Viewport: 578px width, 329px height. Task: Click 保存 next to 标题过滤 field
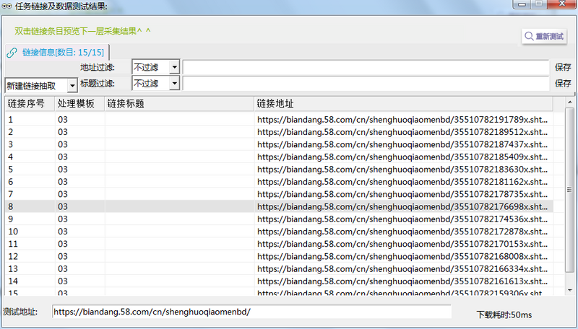(x=563, y=83)
